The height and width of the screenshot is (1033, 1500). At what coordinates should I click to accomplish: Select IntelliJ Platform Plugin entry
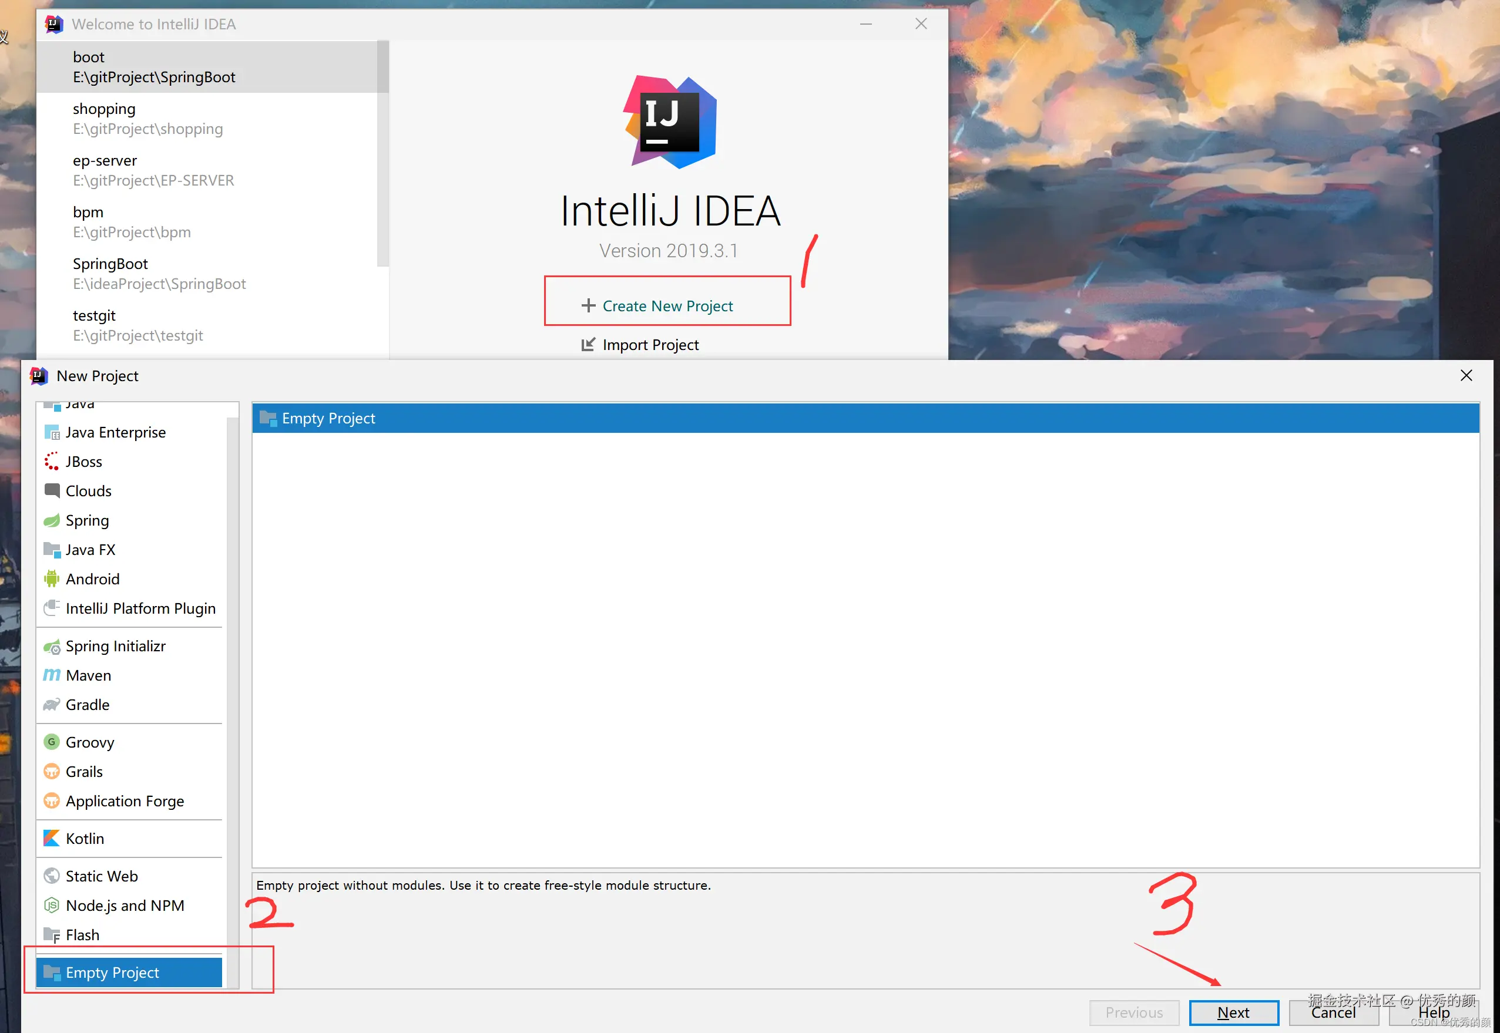coord(140,608)
